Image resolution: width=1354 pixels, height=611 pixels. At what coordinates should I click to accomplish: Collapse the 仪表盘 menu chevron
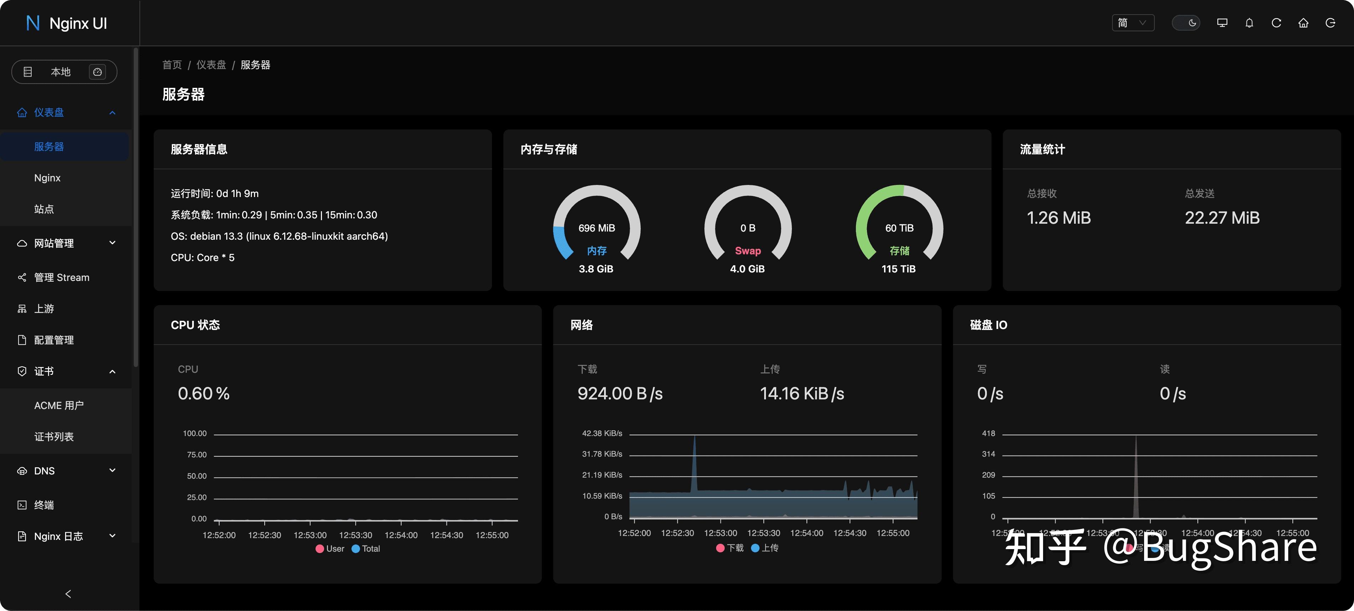pyautogui.click(x=112, y=112)
